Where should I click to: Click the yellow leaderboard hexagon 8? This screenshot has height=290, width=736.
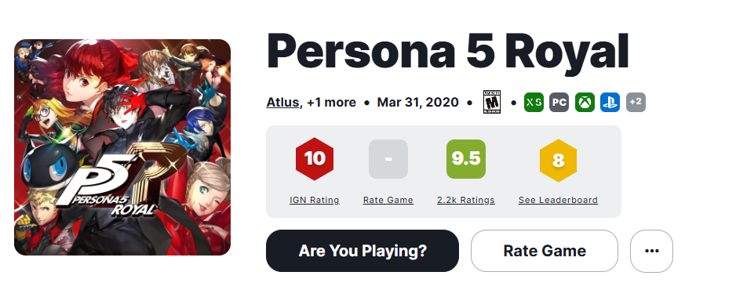coord(558,160)
